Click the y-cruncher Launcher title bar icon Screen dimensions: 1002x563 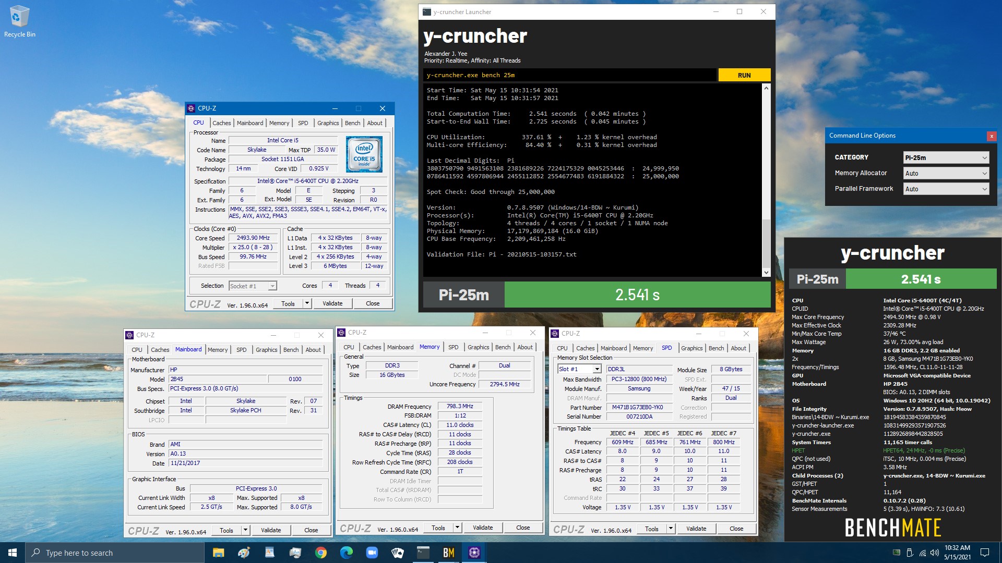coord(427,12)
